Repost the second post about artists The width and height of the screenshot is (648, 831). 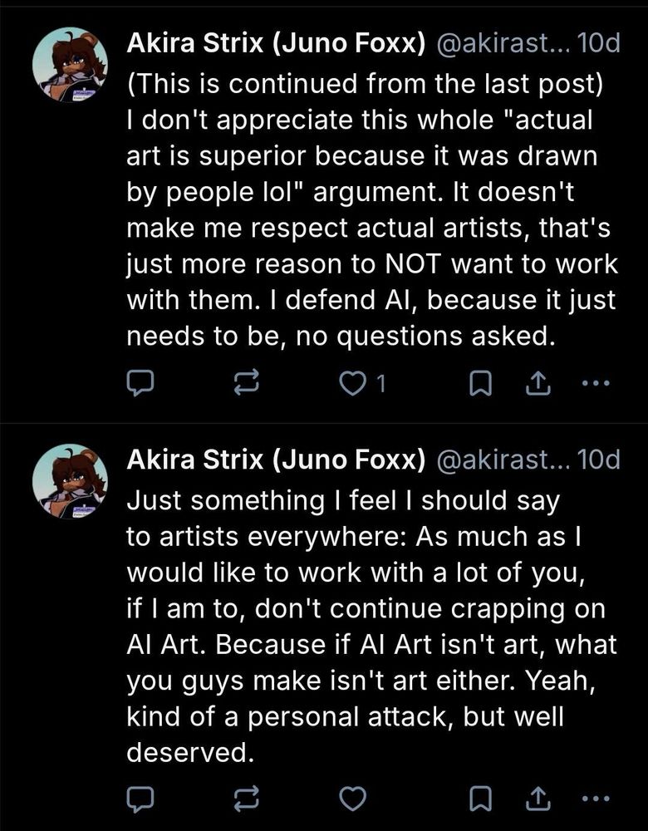point(247,797)
